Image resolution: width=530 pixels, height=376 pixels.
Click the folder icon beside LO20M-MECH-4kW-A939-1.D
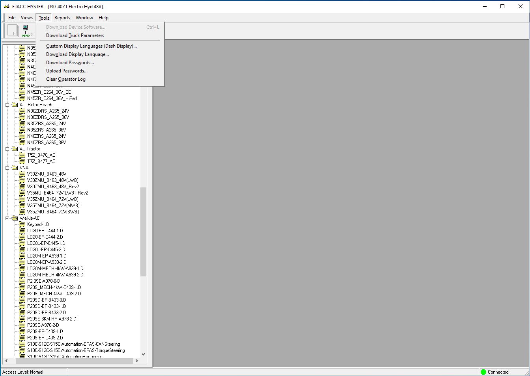coord(22,269)
